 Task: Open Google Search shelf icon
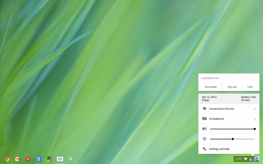39,159
